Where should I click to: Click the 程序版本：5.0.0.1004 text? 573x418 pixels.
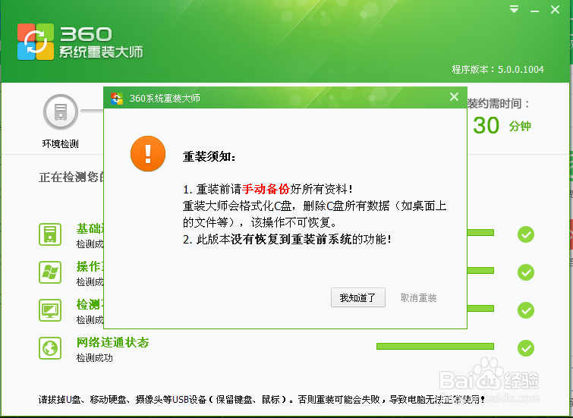498,70
